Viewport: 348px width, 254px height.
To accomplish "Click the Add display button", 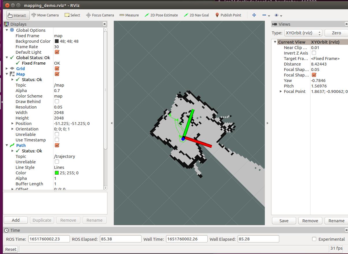I will pyautogui.click(x=16, y=220).
